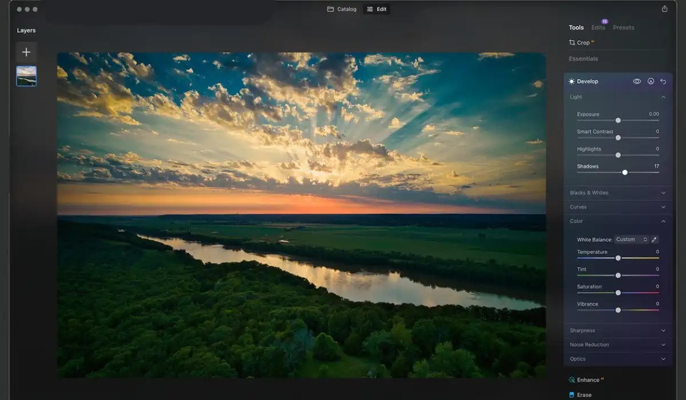Click the White Balance eyedropper
The height and width of the screenshot is (400, 686).
click(x=655, y=239)
